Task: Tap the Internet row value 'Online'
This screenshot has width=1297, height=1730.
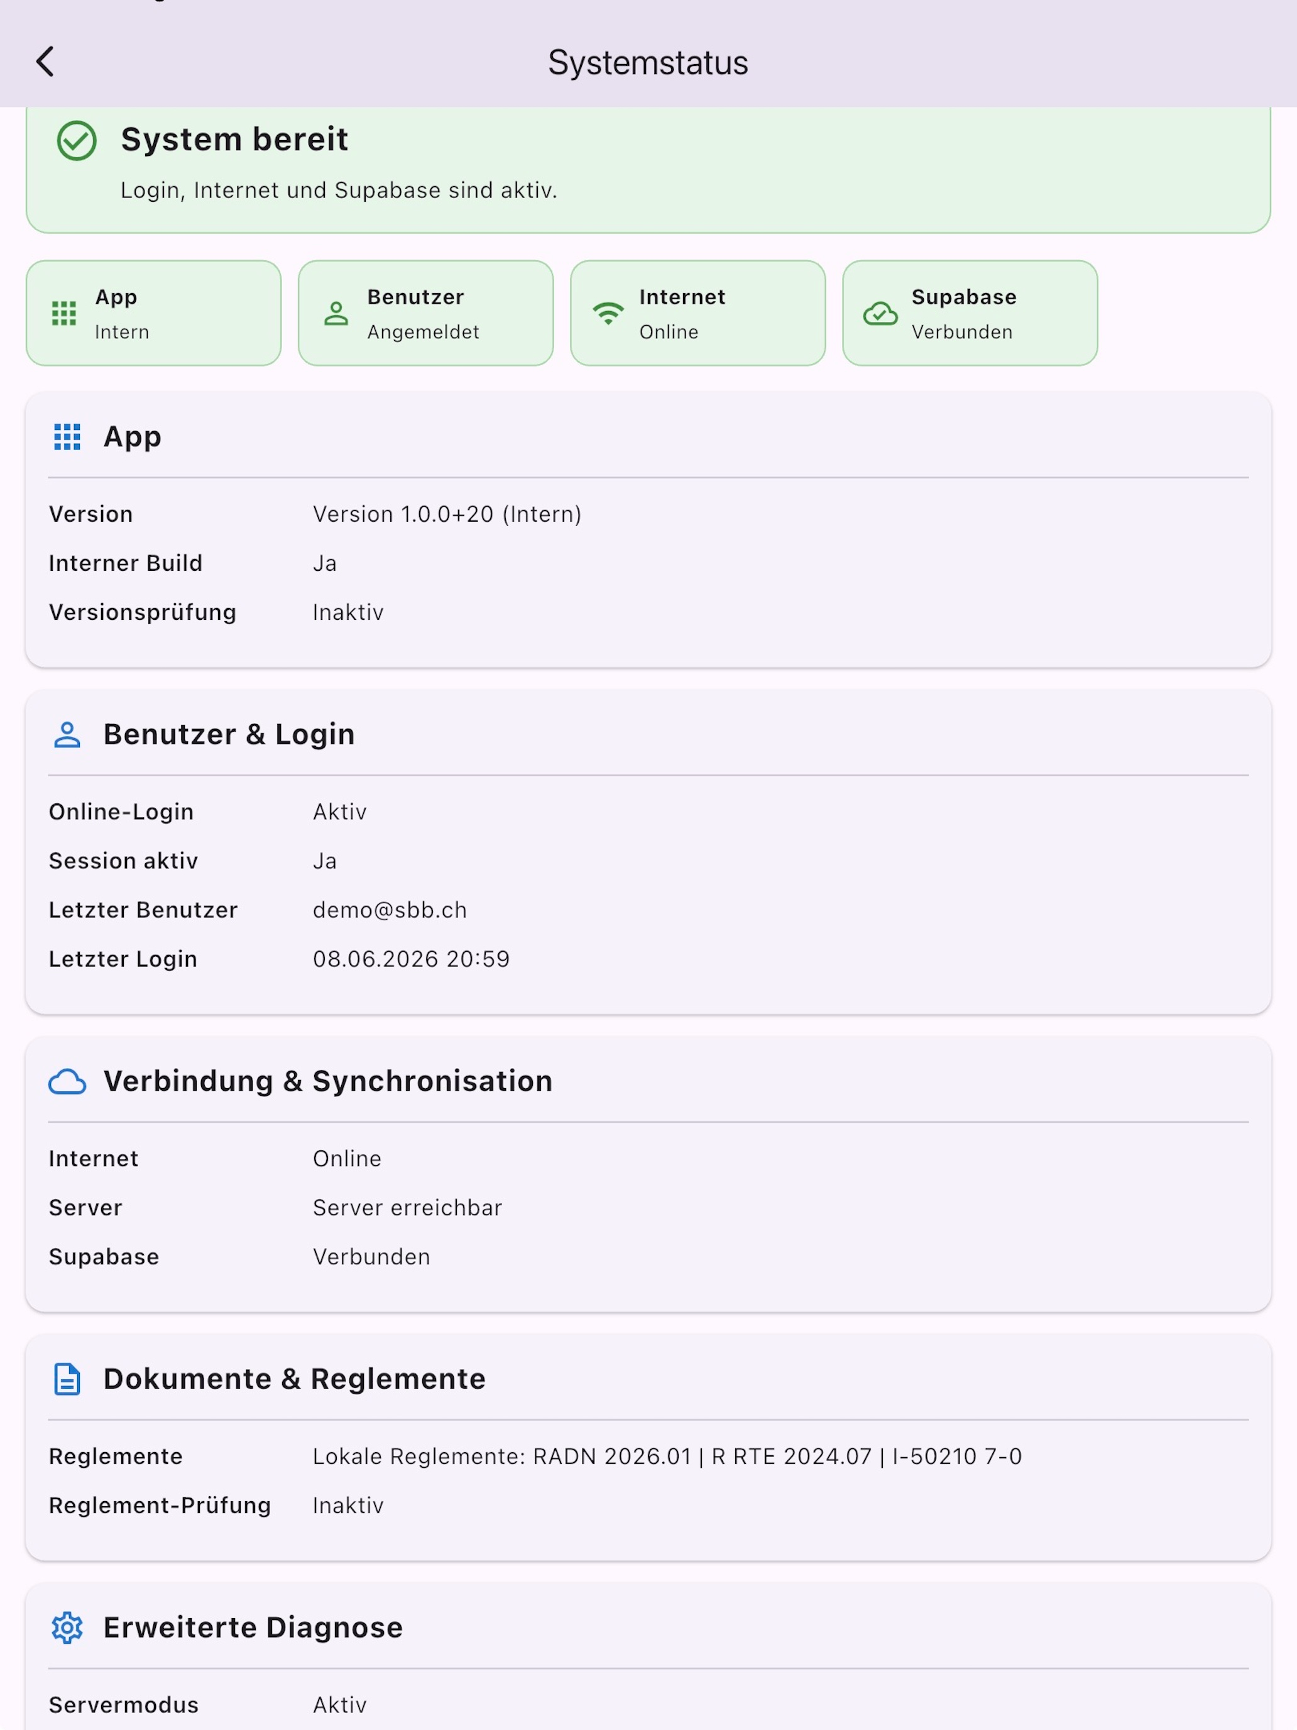Action: click(x=347, y=1159)
